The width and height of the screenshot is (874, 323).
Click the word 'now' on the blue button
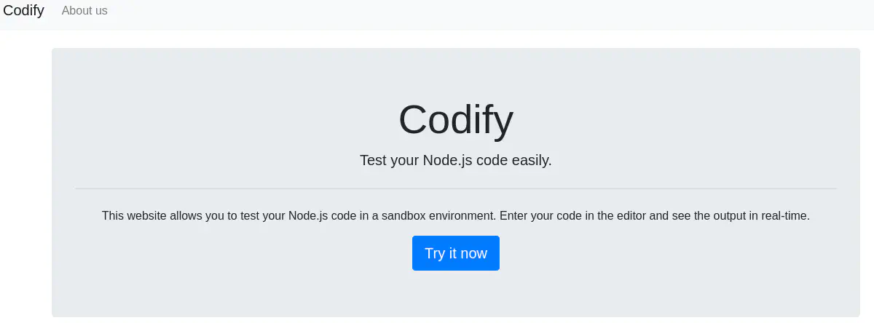pos(474,253)
